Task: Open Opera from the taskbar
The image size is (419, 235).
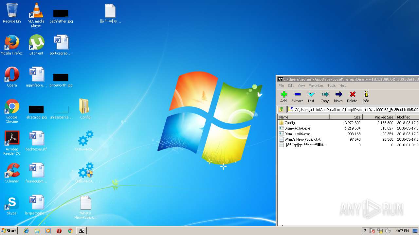Action: 59,231
